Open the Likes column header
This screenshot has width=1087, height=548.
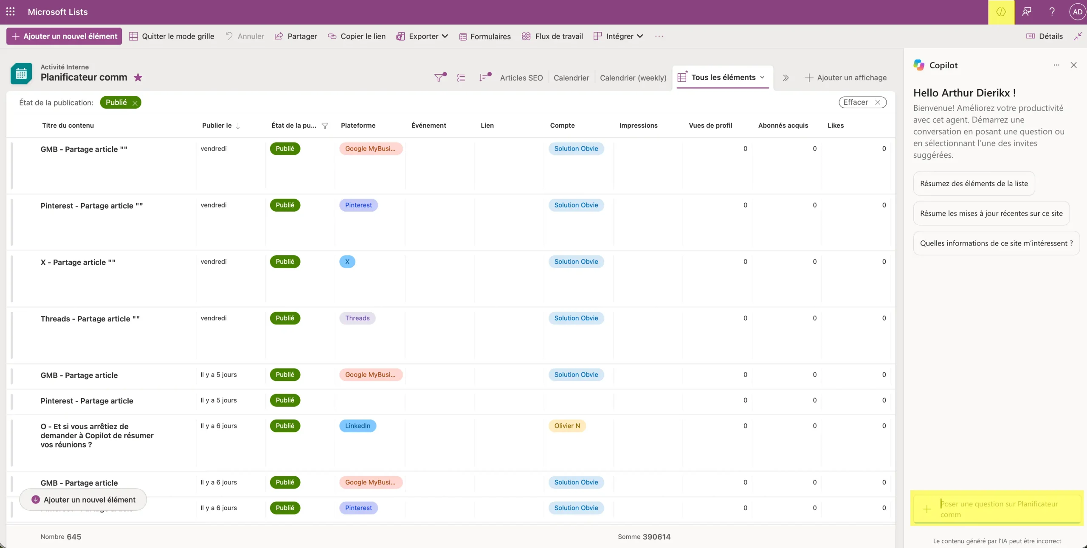point(835,125)
